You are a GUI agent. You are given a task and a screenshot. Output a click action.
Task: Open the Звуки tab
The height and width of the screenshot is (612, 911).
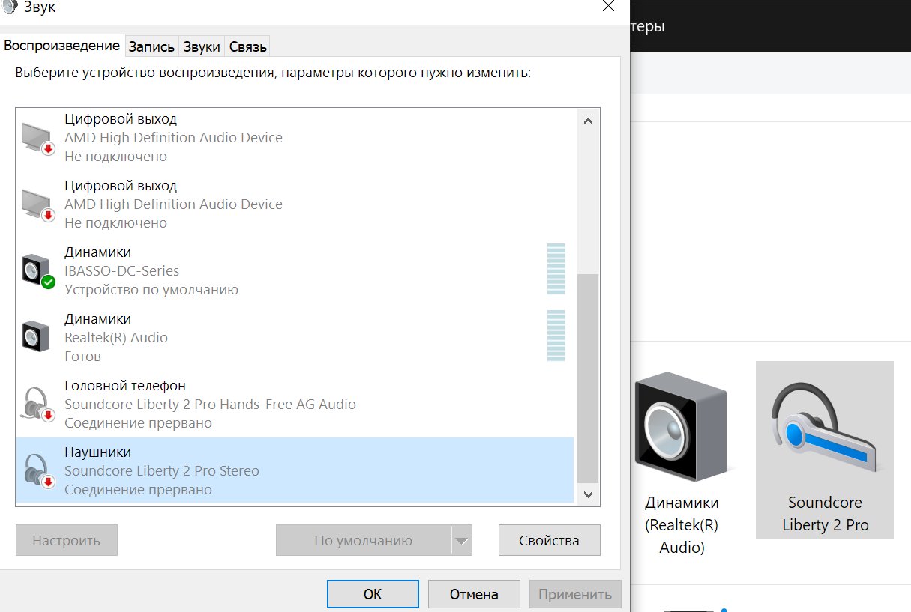202,46
